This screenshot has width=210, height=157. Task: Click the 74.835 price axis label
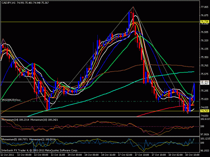[x=205, y=107]
